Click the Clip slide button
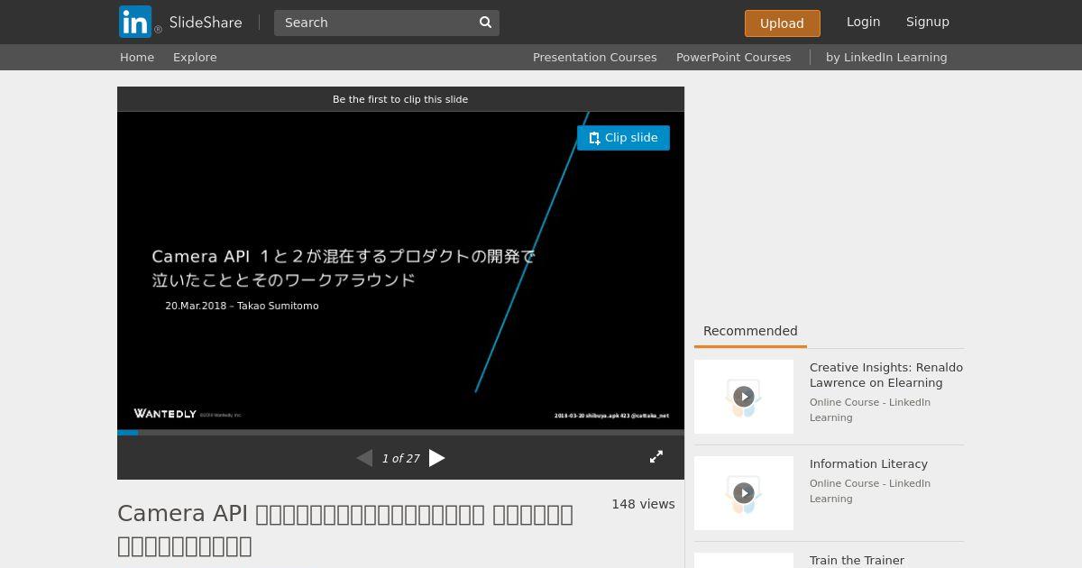The image size is (1082, 568). click(623, 138)
